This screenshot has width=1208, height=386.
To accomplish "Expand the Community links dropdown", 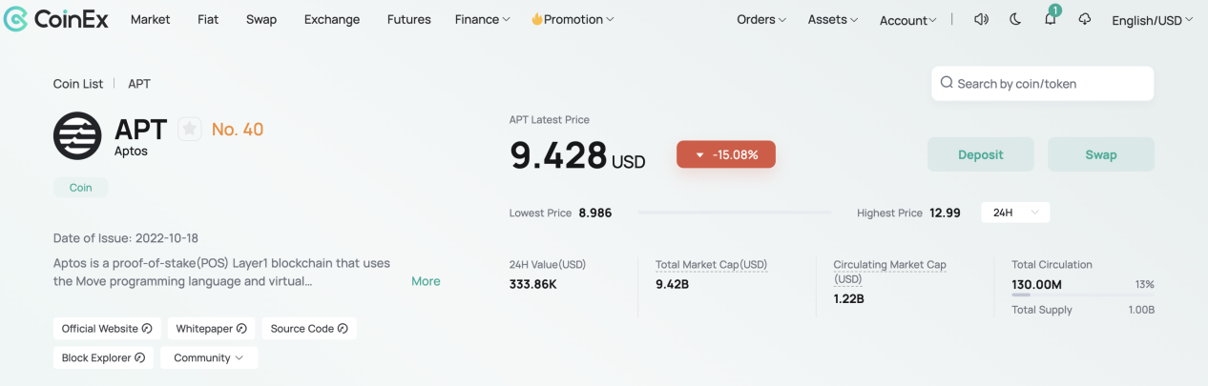I will tap(209, 357).
